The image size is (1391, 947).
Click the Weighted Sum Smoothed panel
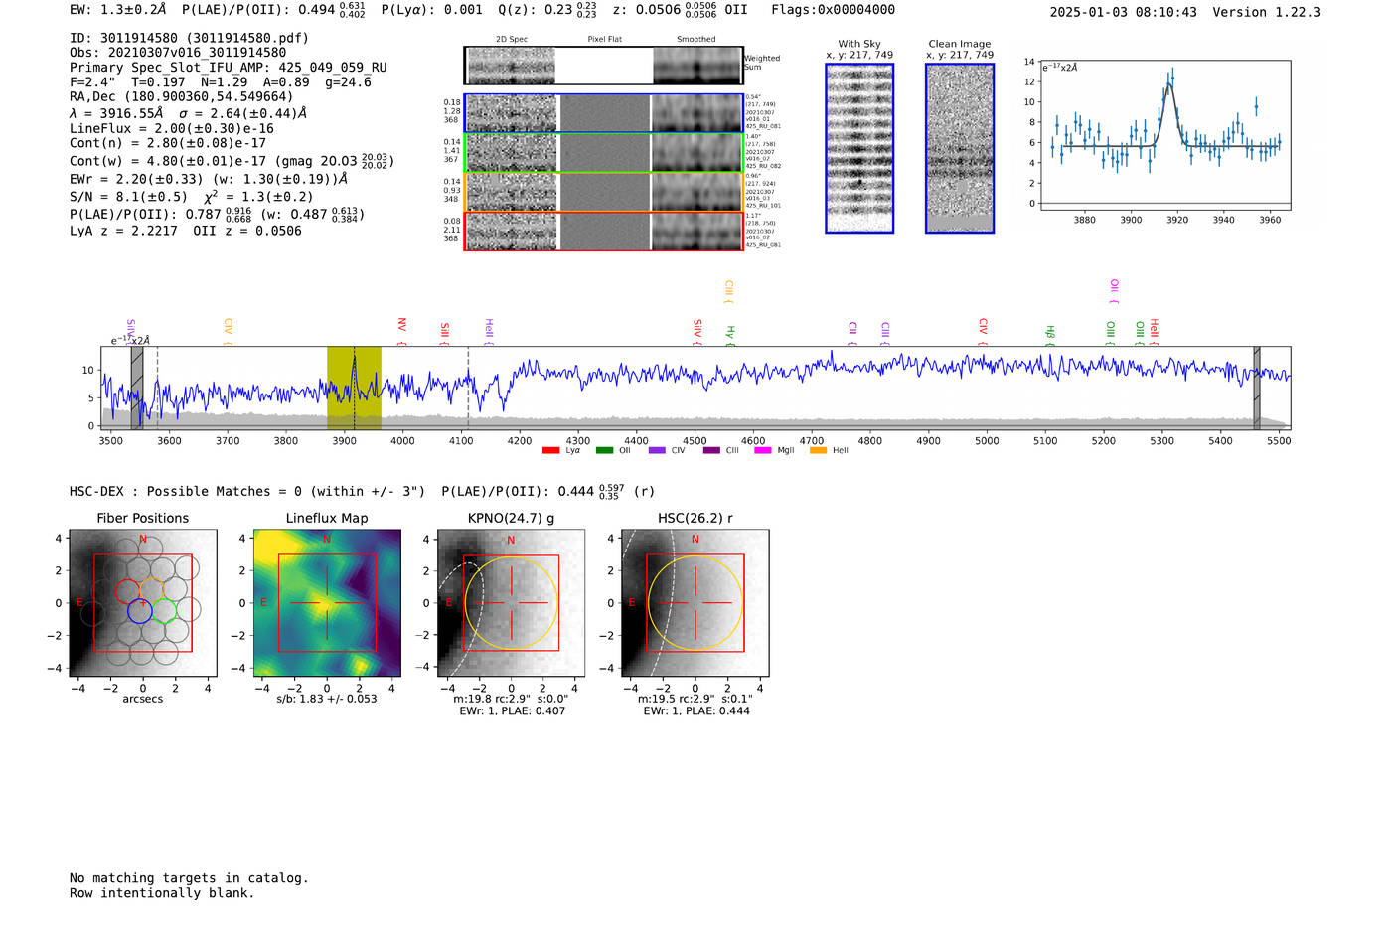[697, 66]
